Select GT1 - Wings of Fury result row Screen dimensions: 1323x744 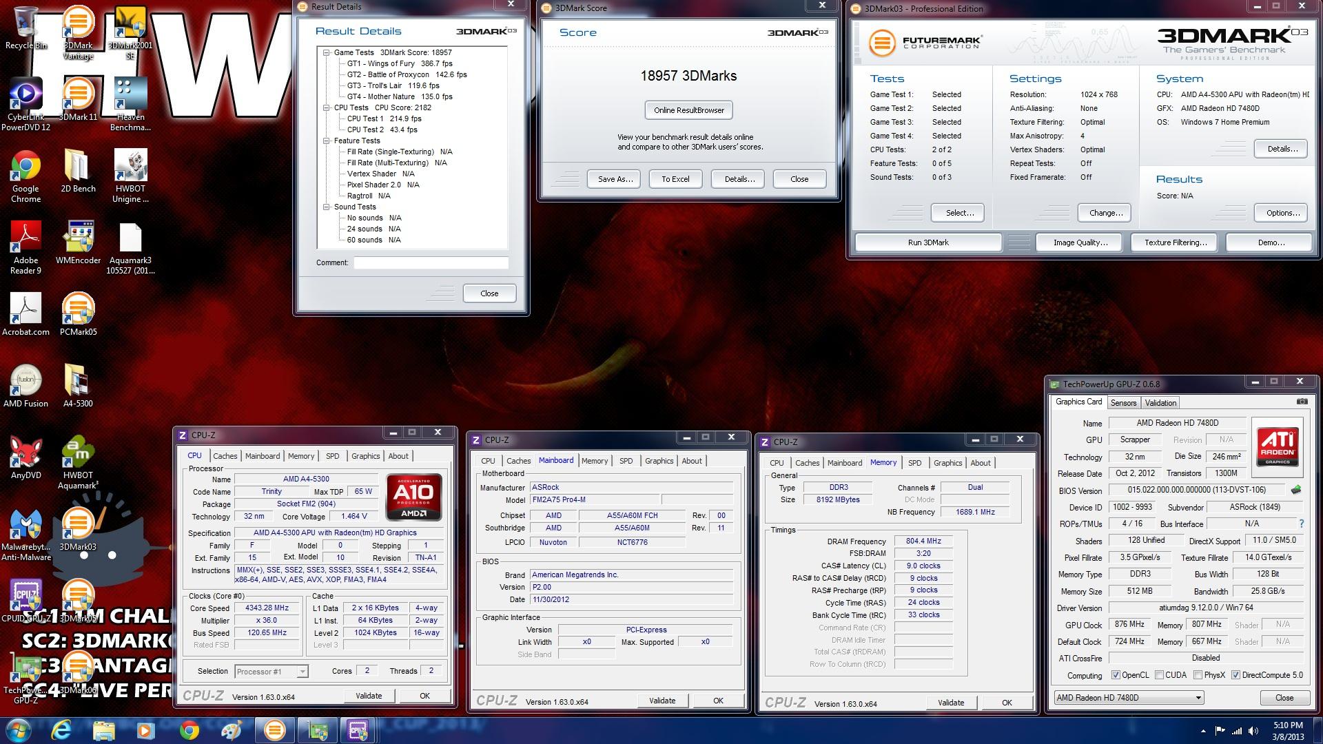point(400,63)
